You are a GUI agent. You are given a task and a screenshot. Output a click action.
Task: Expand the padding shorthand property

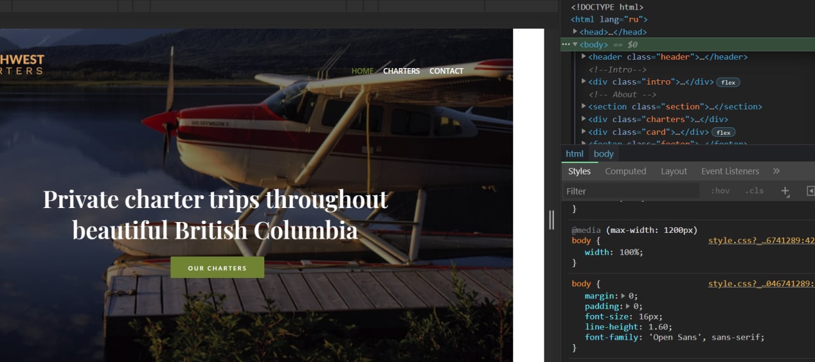point(628,306)
